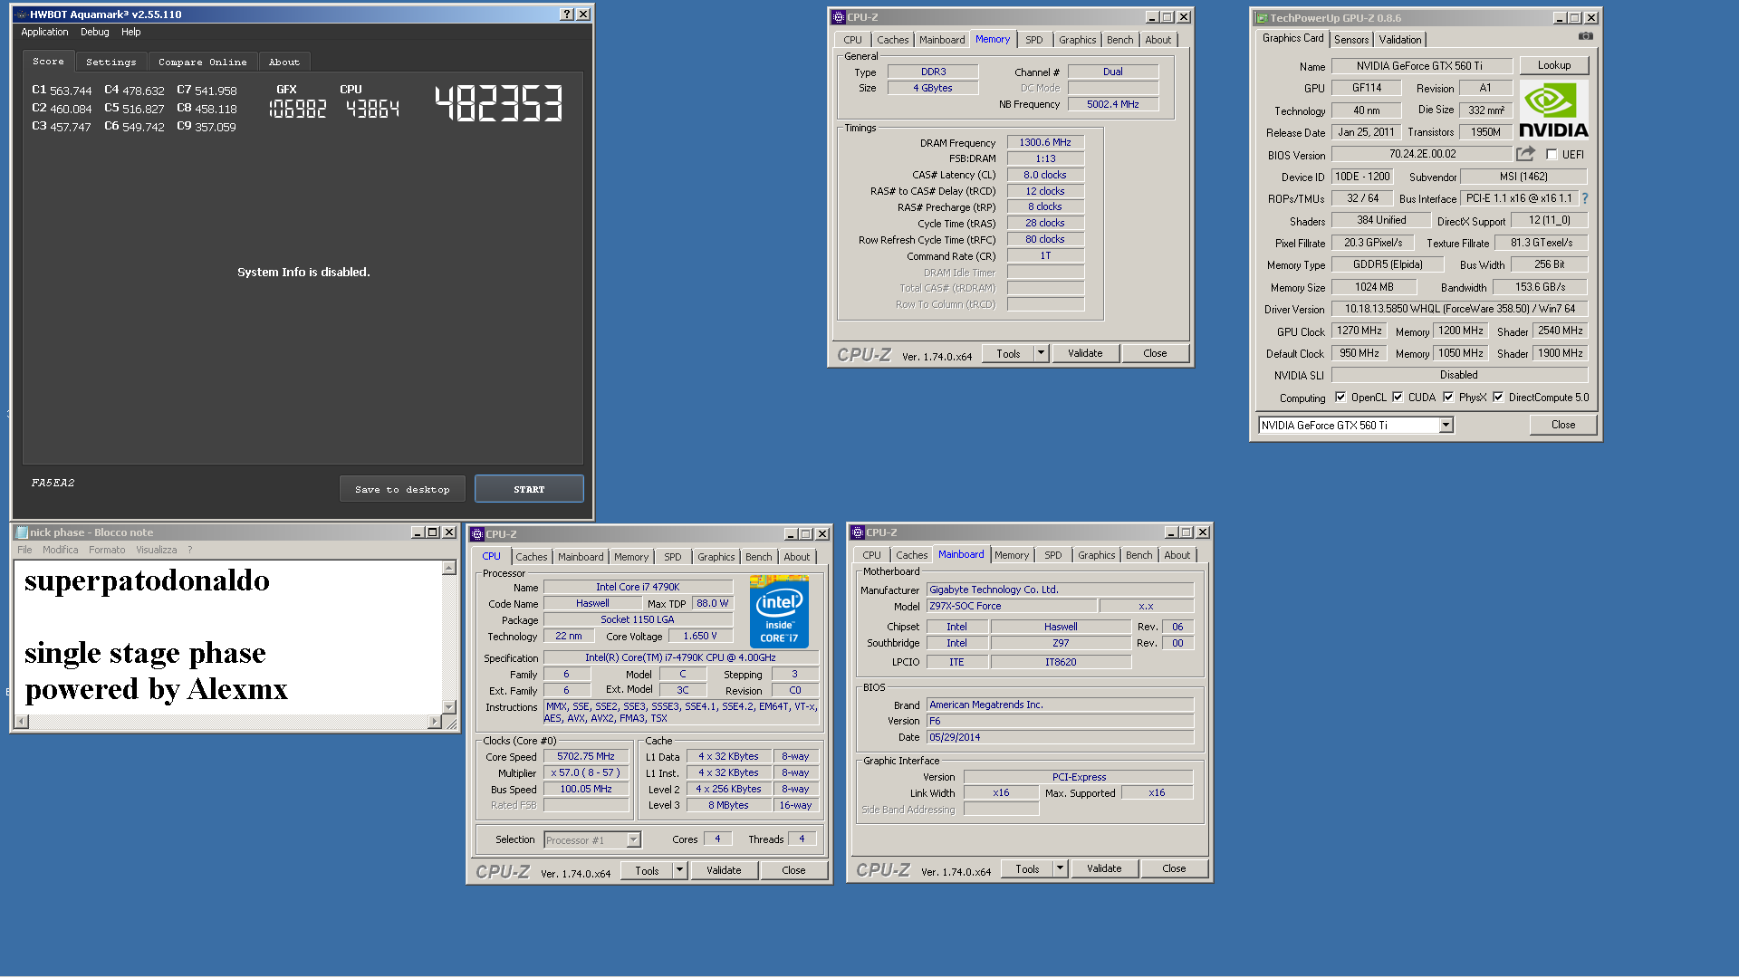Click the Close button in CPU-Z CPU window
Image resolution: width=1739 pixels, height=978 pixels.
tap(794, 870)
